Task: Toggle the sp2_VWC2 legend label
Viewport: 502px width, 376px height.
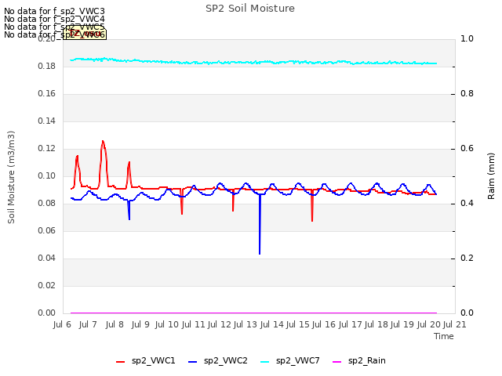Action: click(226, 360)
